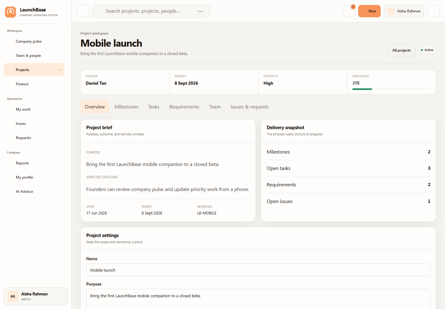Open the AI Advisor page
Image resolution: width=445 pixels, height=309 pixels.
[34, 192]
